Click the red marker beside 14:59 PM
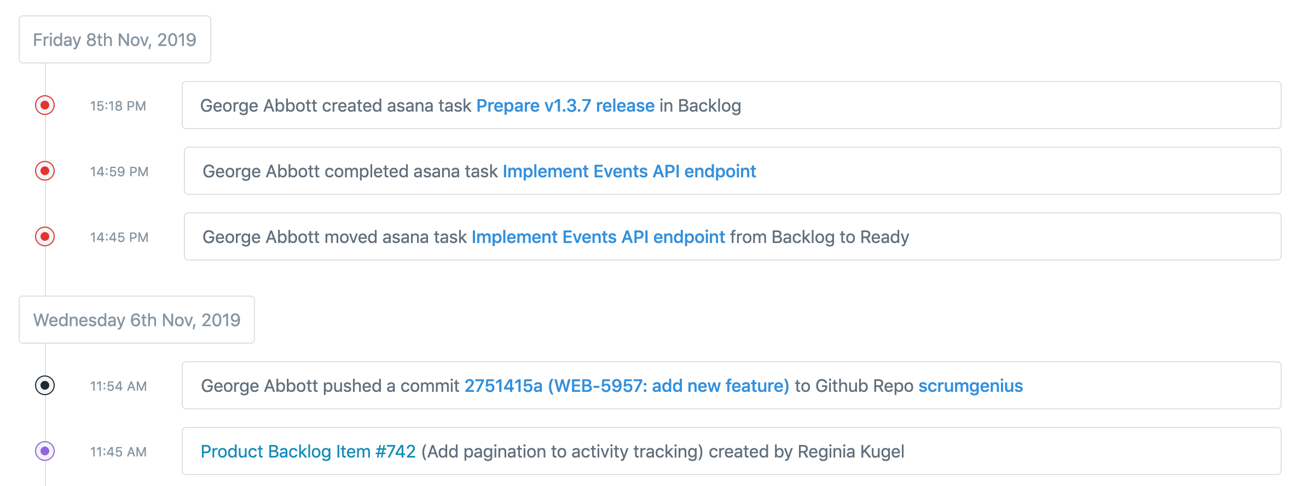 pos(45,171)
